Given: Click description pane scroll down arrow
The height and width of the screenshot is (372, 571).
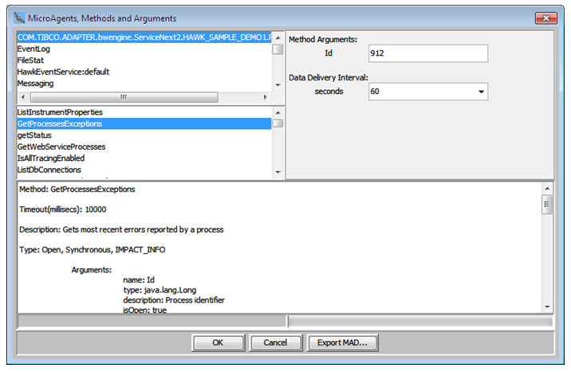Looking at the screenshot, I should [x=547, y=307].
